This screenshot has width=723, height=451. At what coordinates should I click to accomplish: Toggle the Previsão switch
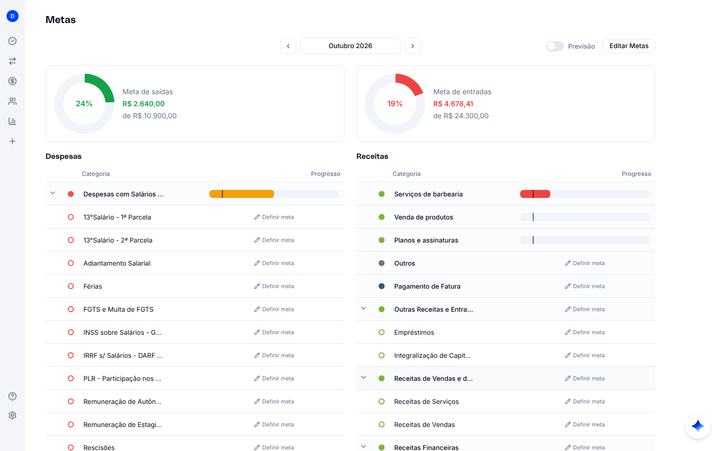(x=555, y=46)
